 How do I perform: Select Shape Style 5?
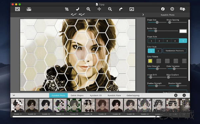pyautogui.click(x=183, y=41)
